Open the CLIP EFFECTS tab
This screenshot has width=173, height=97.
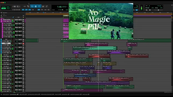point(13,95)
